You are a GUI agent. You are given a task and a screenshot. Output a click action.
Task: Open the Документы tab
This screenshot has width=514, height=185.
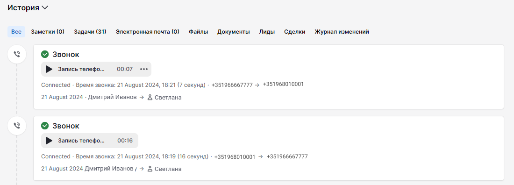tap(233, 32)
